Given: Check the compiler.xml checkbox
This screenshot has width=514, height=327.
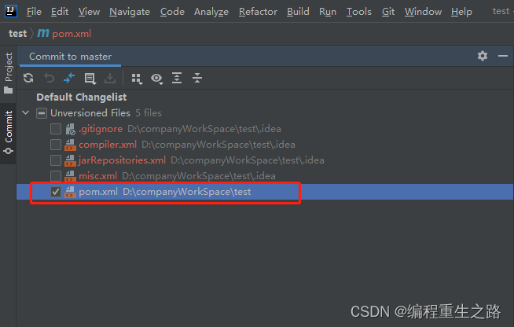Looking at the screenshot, I should 56,145.
